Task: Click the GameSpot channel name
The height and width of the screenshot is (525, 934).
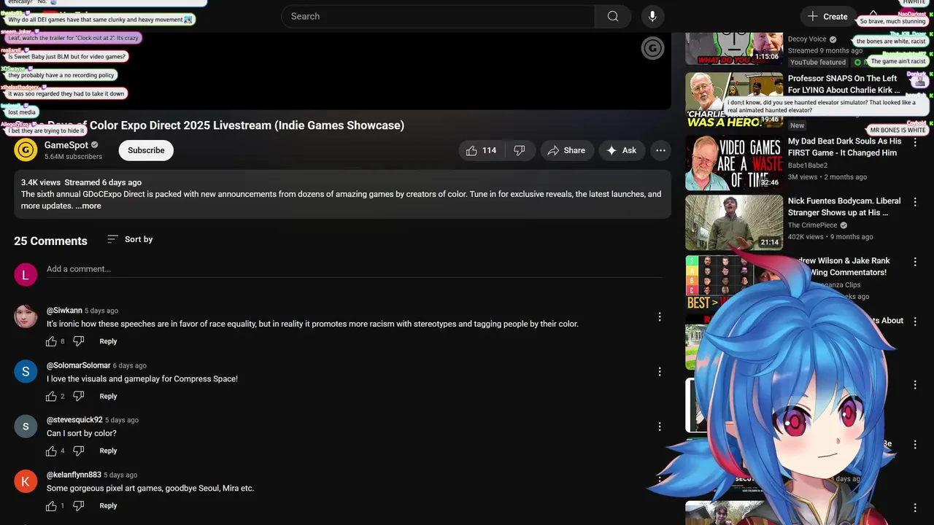Action: [x=66, y=145]
